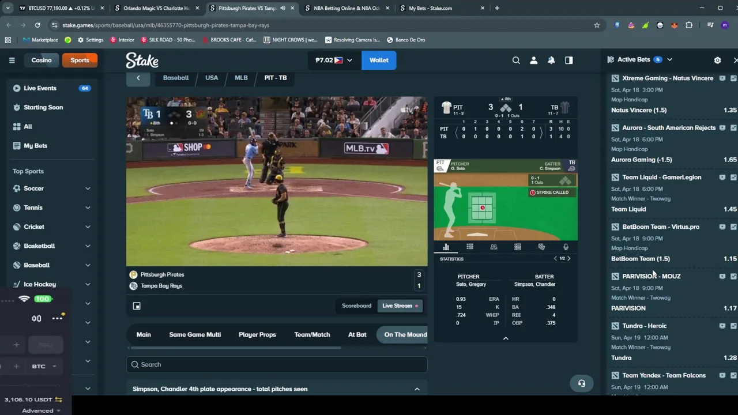The width and height of the screenshot is (738, 415).
Task: Expand the Baseball sports category
Action: coord(88,265)
